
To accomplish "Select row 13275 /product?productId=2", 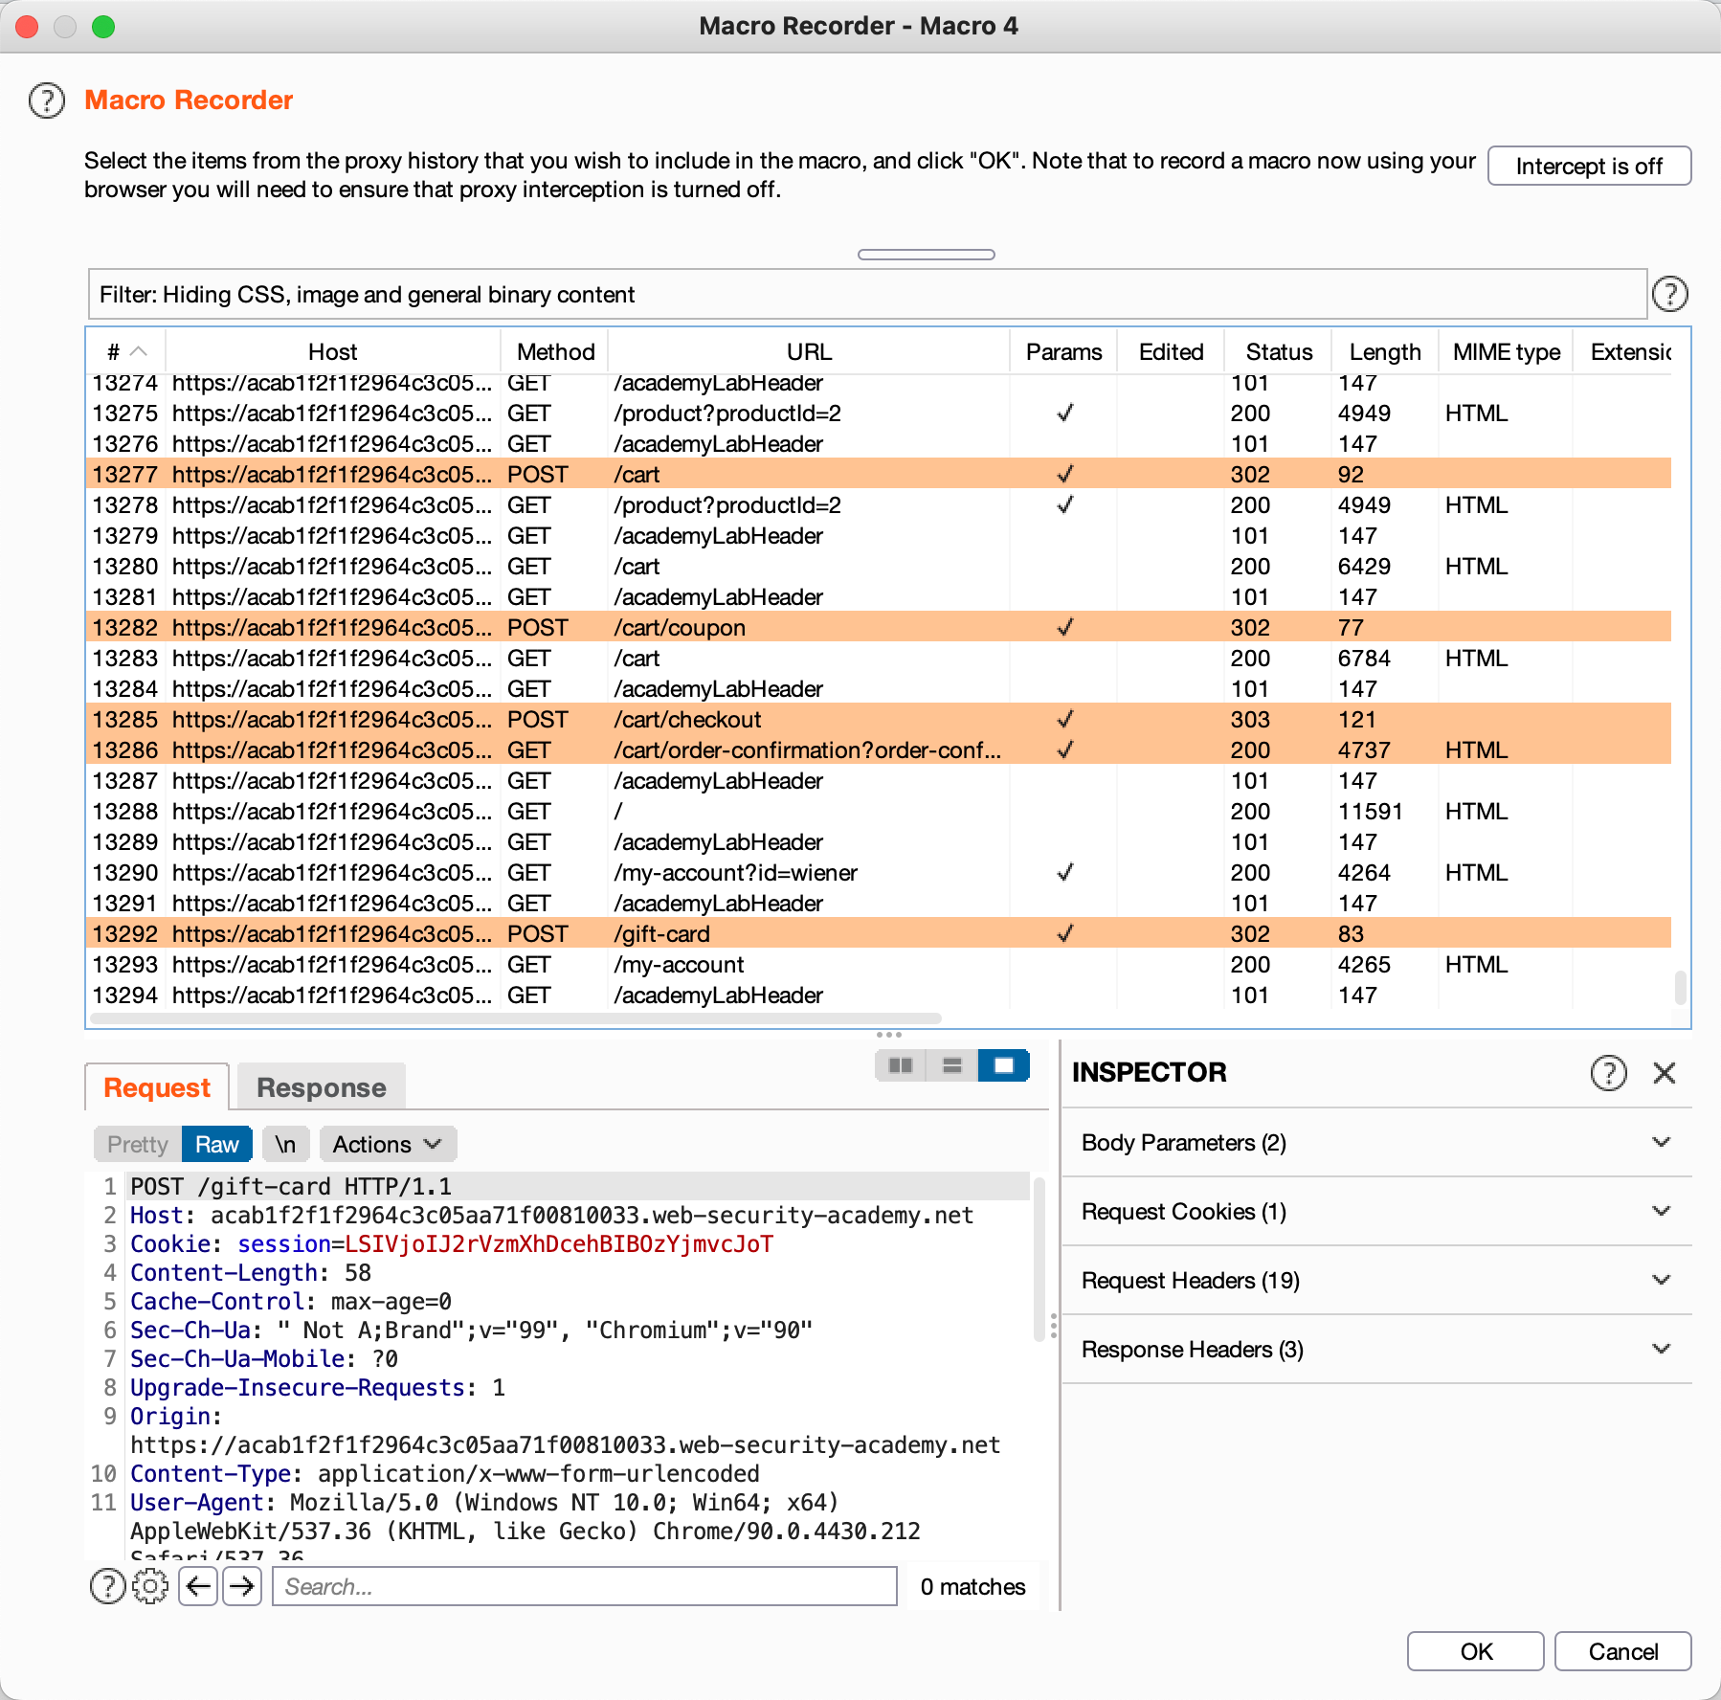I will click(x=880, y=413).
